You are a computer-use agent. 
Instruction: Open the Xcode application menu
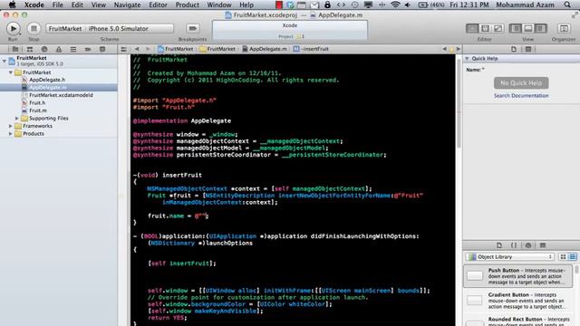[34, 5]
